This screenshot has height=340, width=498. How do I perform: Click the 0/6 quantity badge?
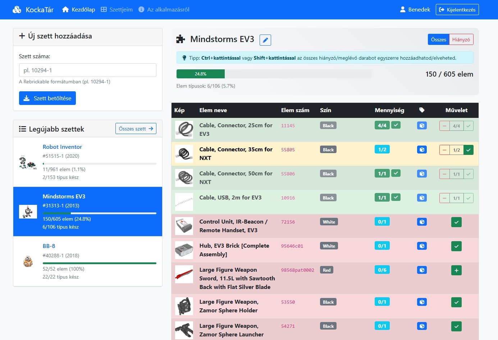coord(382,270)
